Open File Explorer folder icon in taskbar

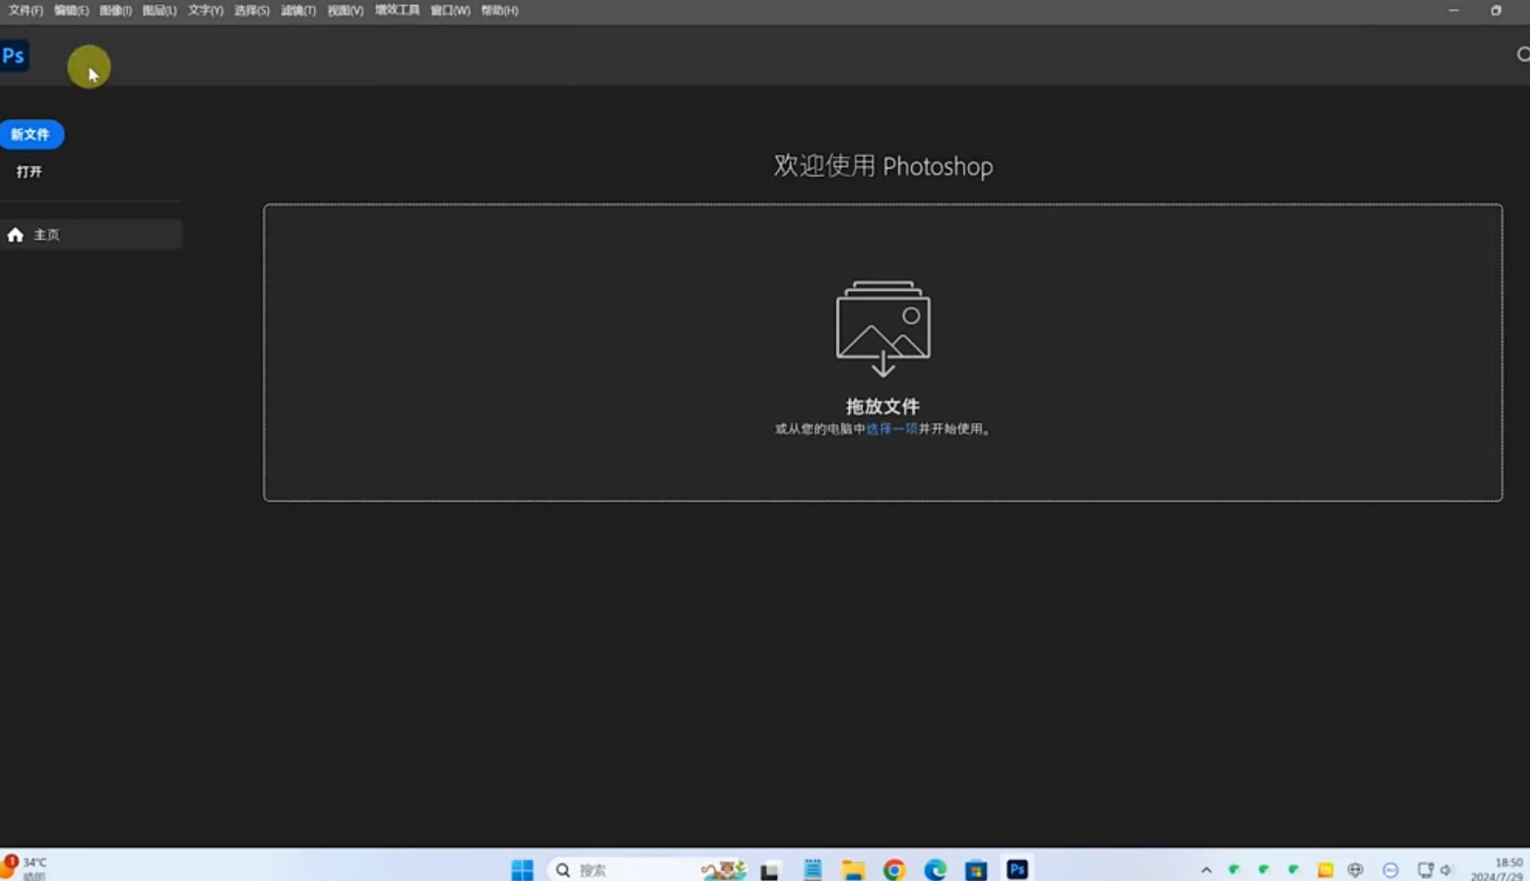[x=852, y=869]
